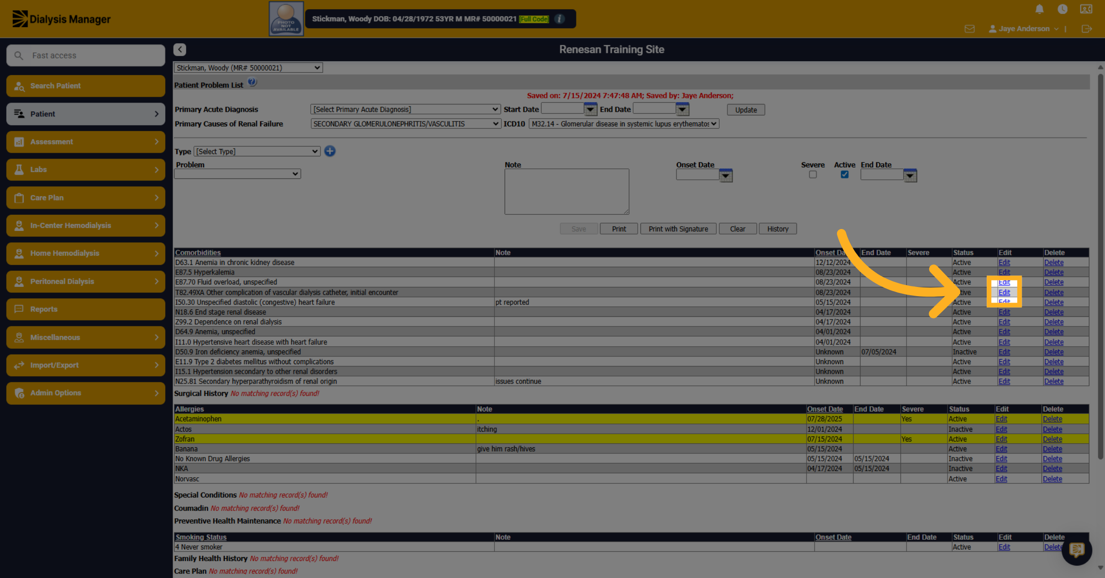This screenshot has width=1105, height=578.
Task: Open the contact card icon in header
Action: [x=1086, y=9]
